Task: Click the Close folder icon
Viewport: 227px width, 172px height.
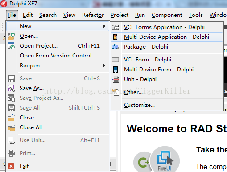Action: tap(11, 118)
